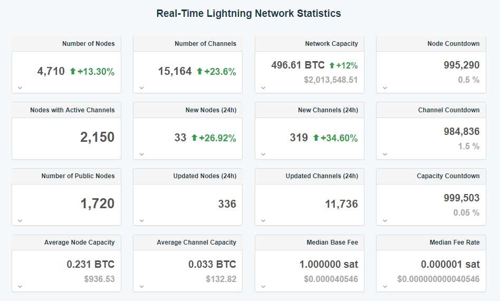Image resolution: width=500 pixels, height=301 pixels.
Task: Click green up arrow beside 15,164 channels
Action: pyautogui.click(x=200, y=71)
